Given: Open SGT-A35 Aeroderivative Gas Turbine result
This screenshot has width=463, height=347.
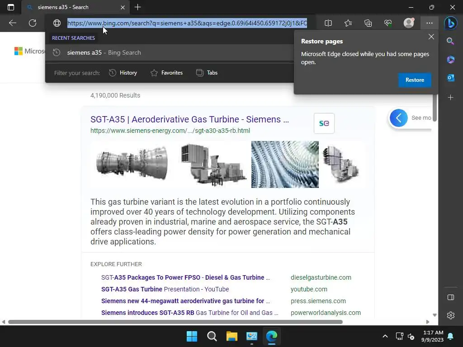Looking at the screenshot, I should click(x=189, y=119).
